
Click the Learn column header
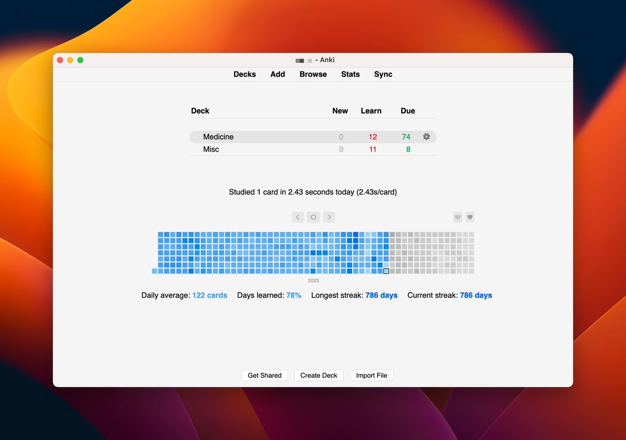click(x=371, y=111)
